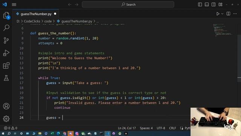Run the Python file with play button
The width and height of the screenshot is (241, 136).
point(218,14)
